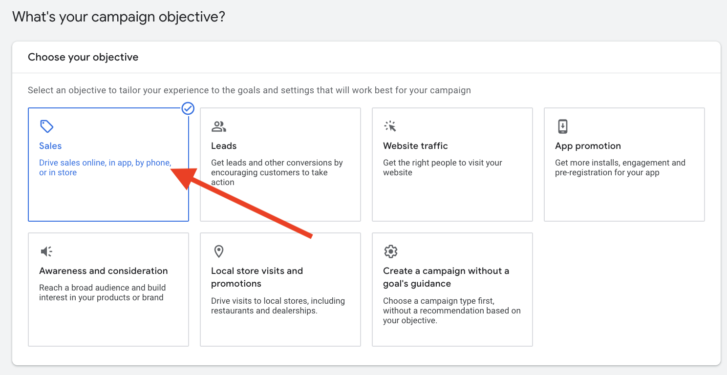
Task: Click 'What's your campaign objective?' heading
Action: coord(119,17)
